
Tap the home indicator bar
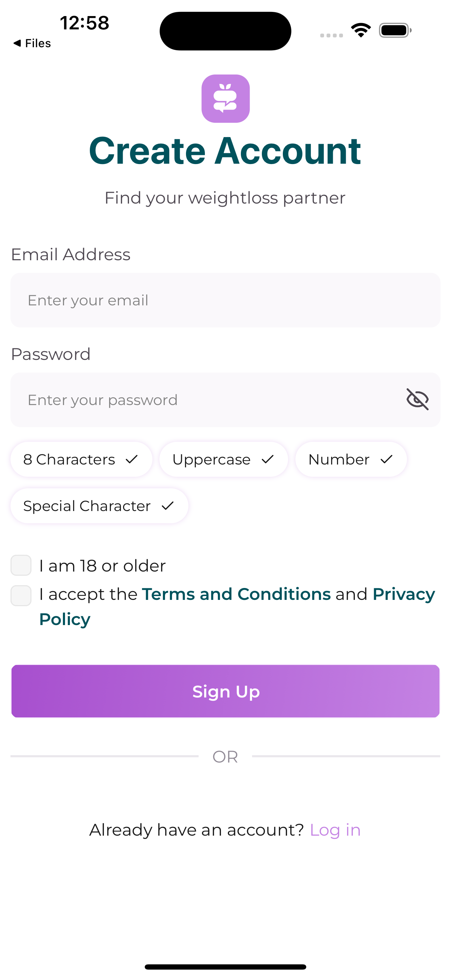pos(225,966)
